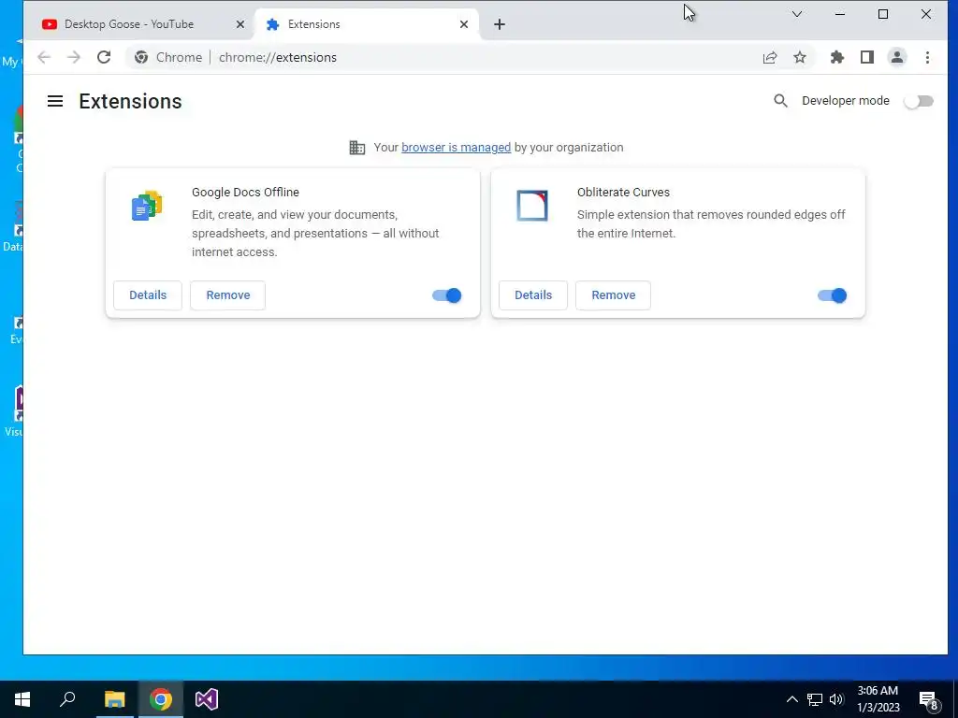Viewport: 958px width, 718px height.
Task: Expand the tab search chevron
Action: 797,14
